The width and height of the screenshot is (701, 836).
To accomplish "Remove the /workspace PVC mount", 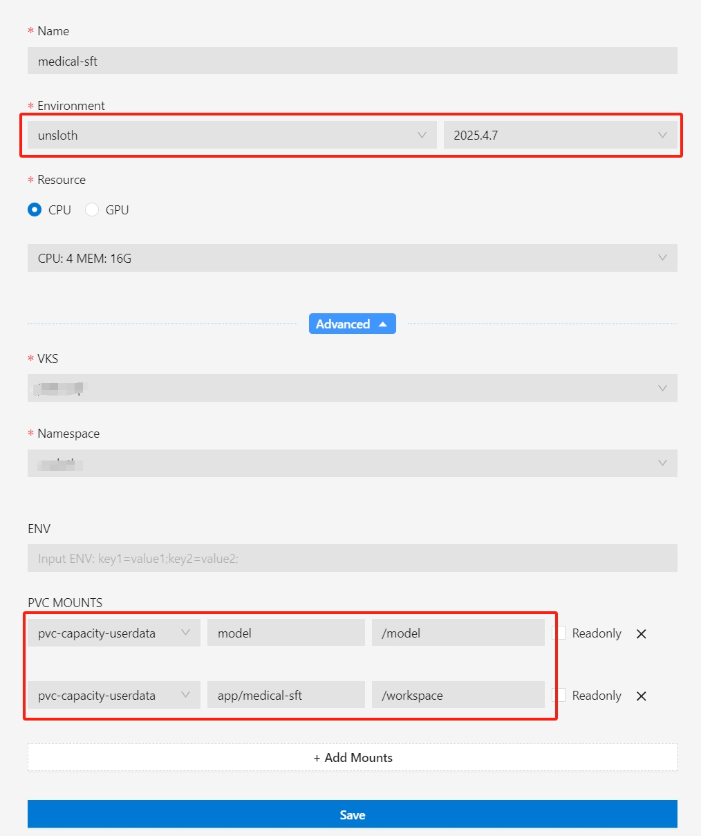I will pyautogui.click(x=641, y=696).
